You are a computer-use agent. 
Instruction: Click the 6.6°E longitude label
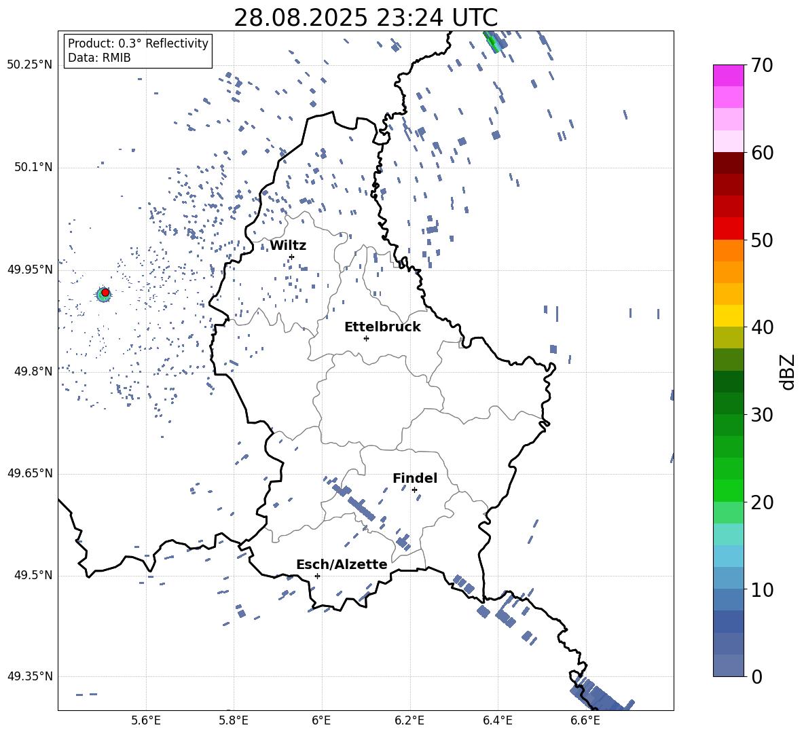(585, 720)
